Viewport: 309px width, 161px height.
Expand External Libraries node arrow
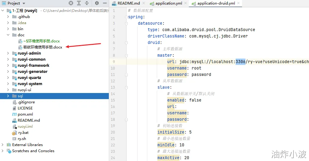click(2, 145)
